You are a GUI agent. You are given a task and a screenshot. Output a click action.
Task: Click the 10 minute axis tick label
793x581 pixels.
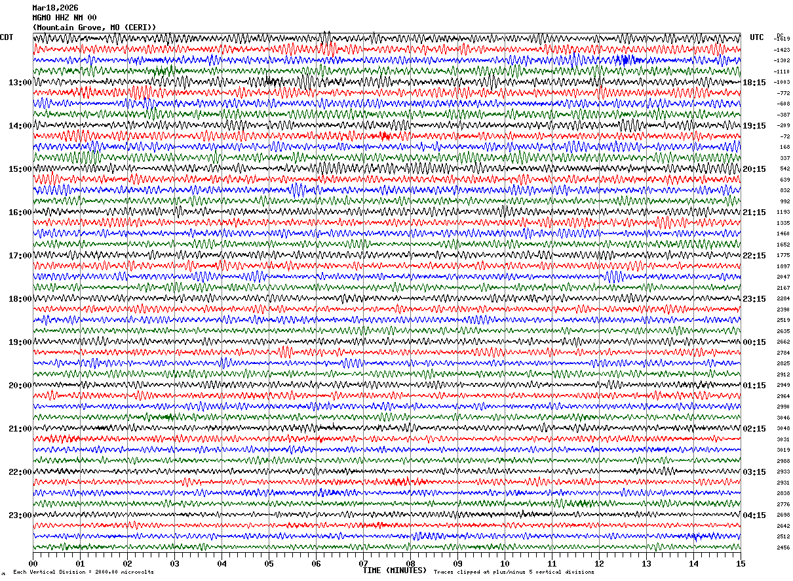tap(505, 563)
